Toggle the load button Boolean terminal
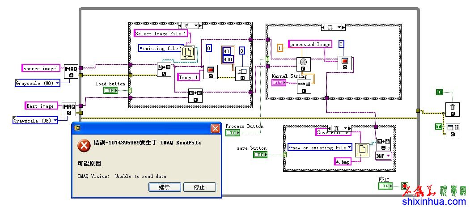This screenshot has height=207, width=470. 110,90
